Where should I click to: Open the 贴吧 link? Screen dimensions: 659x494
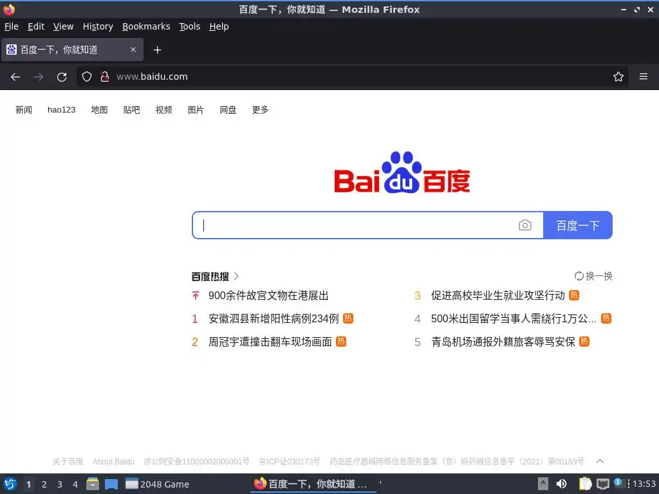131,109
